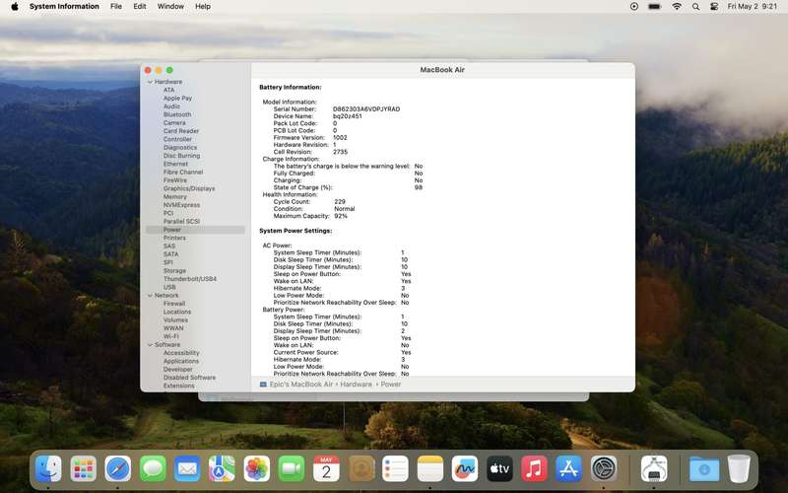Open the Wi-Fi status menu
The height and width of the screenshot is (493, 788).
677,7
